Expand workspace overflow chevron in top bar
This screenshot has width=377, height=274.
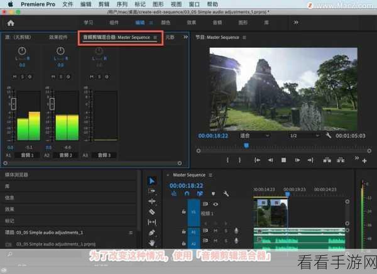click(296, 23)
